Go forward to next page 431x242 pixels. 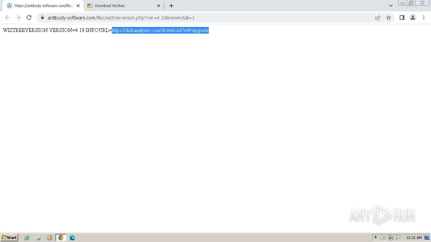(18, 17)
